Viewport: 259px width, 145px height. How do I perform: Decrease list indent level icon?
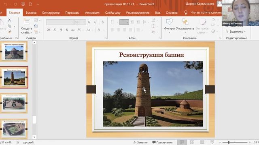click(x=132, y=22)
